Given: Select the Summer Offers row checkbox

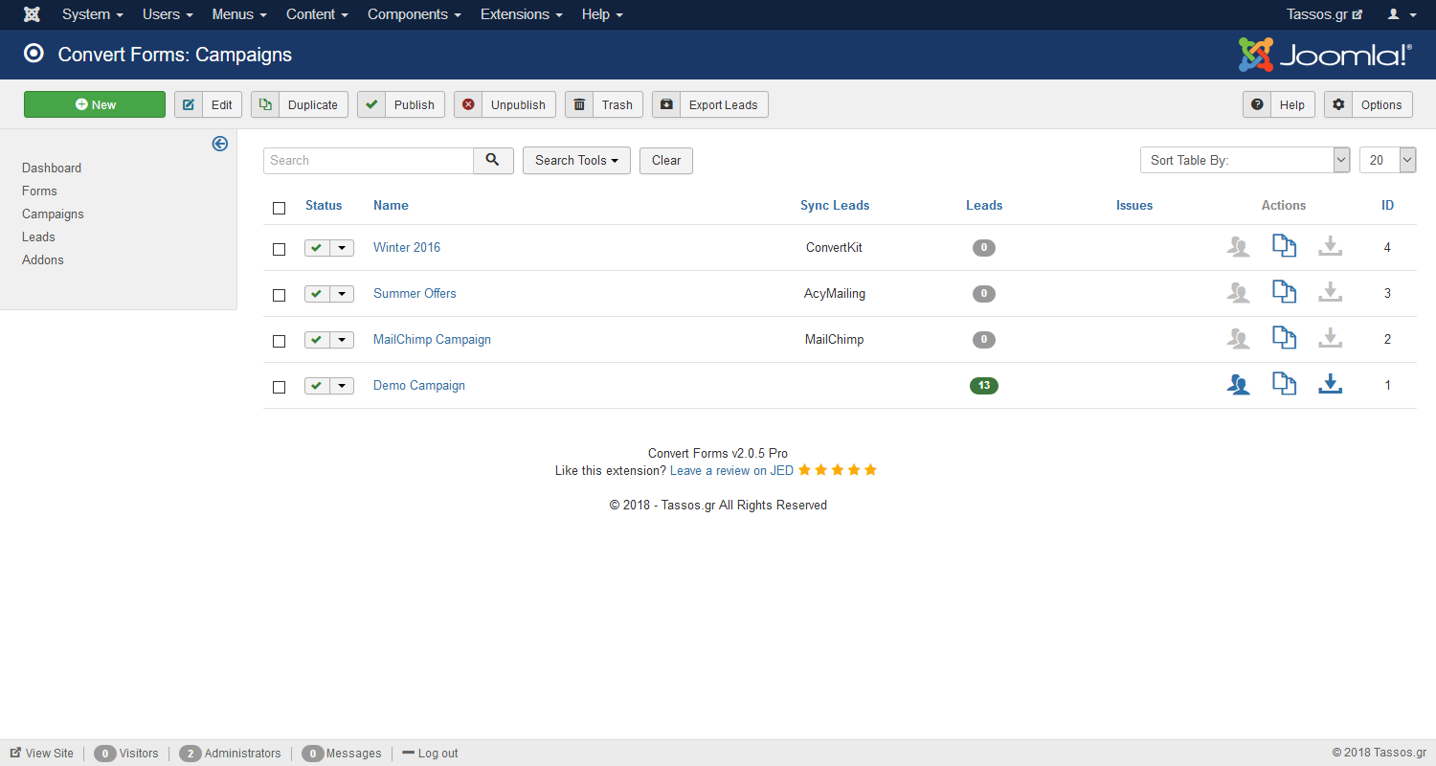Looking at the screenshot, I should 279,295.
